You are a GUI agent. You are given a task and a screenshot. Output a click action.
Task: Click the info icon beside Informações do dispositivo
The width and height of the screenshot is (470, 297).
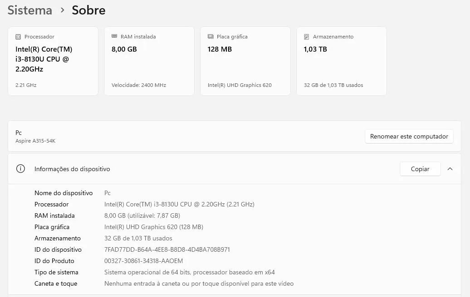[x=20, y=169]
